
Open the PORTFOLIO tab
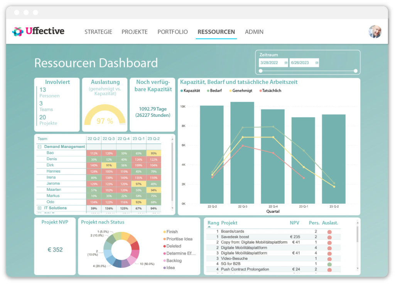click(172, 32)
